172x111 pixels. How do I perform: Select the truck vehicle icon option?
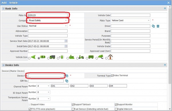point(48,58)
